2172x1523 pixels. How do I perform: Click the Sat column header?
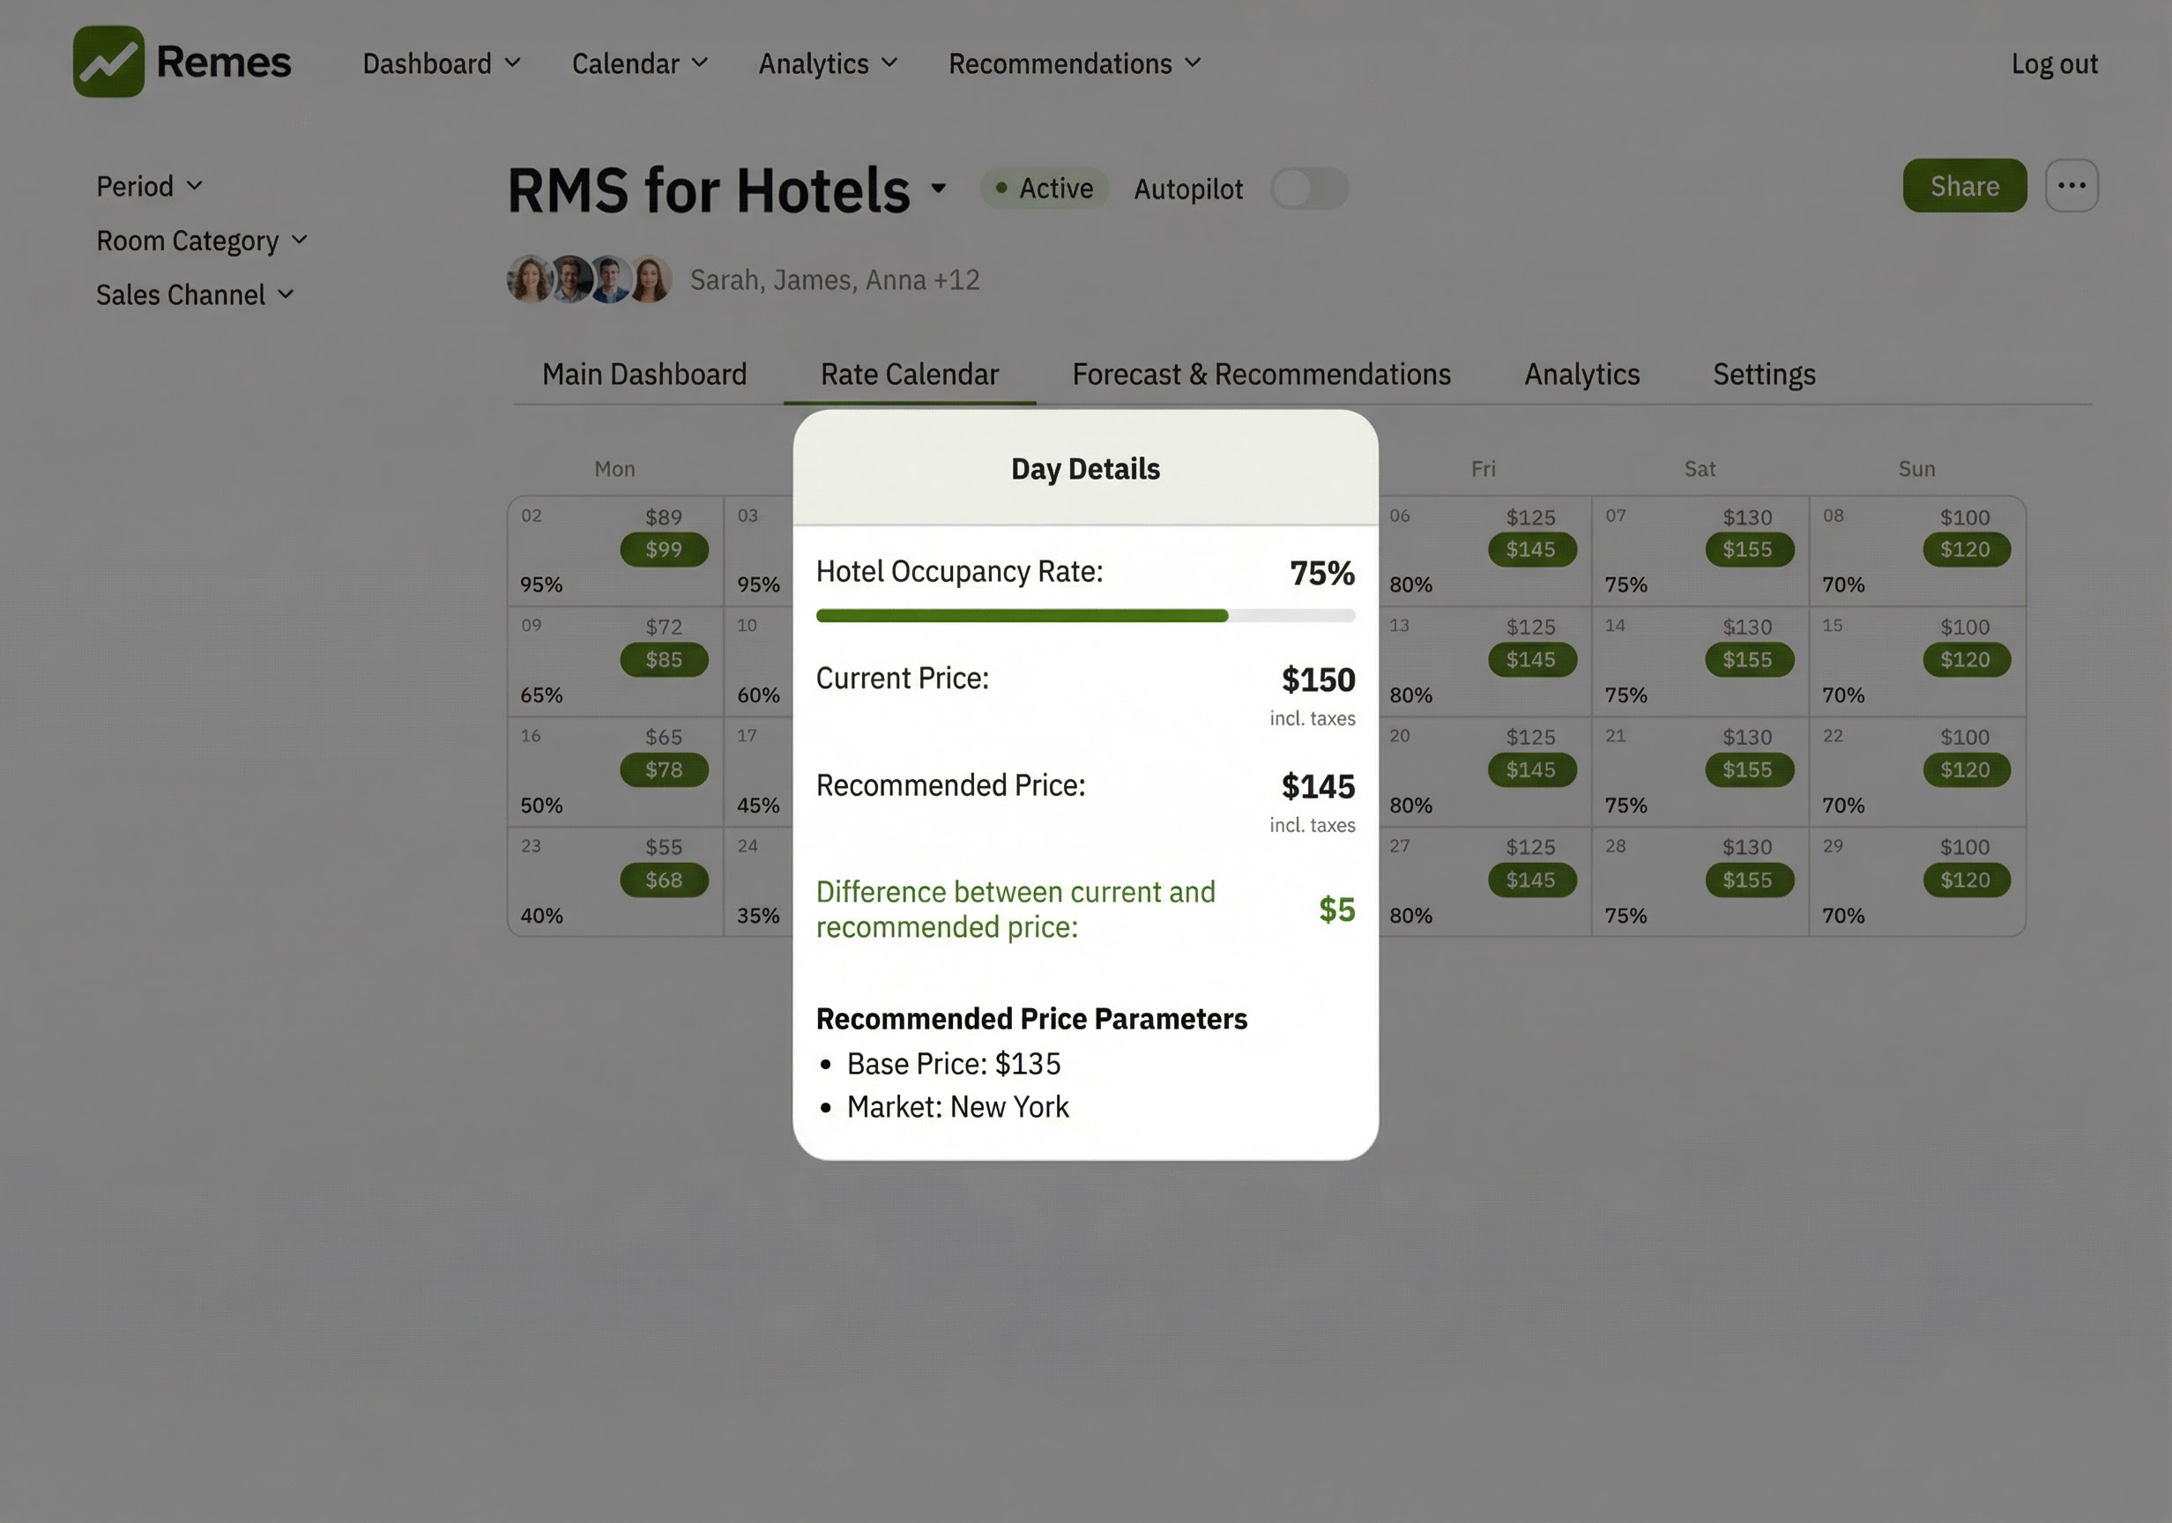1700,469
